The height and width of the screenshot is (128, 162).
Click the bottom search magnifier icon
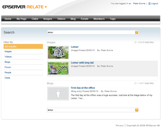(137, 110)
